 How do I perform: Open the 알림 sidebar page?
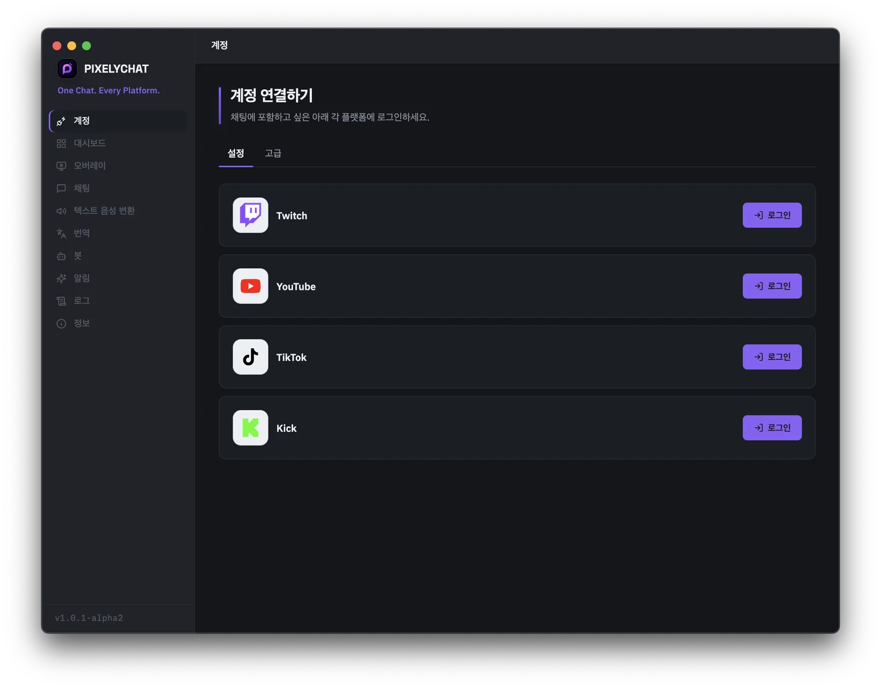118,279
